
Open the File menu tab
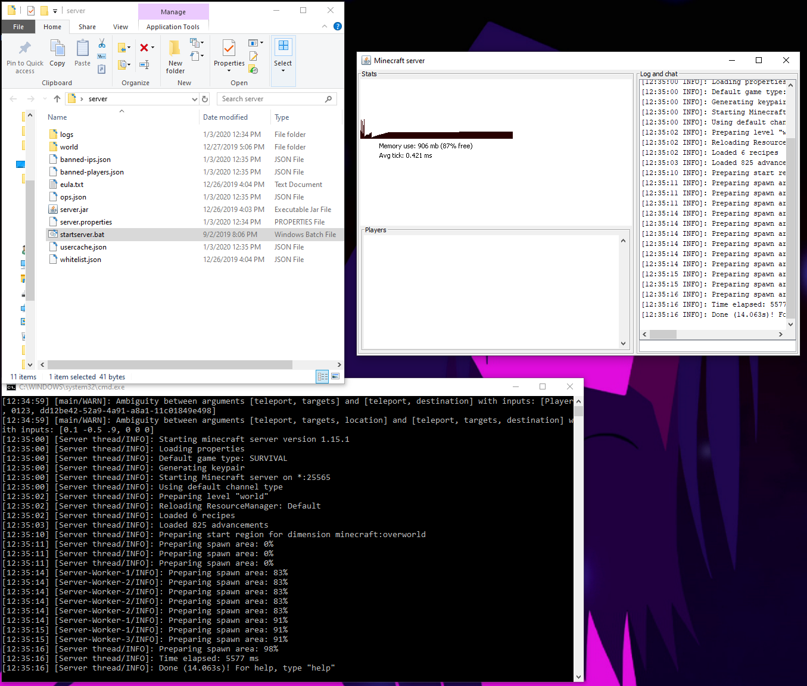click(18, 27)
